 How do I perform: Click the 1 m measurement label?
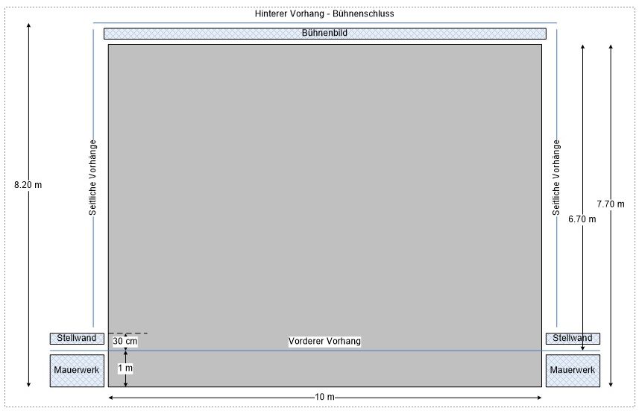[125, 368]
